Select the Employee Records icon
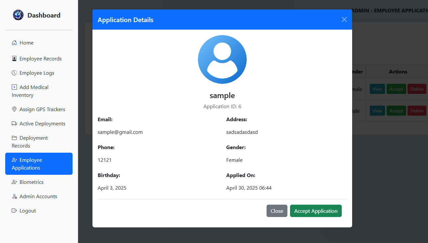Image resolution: width=428 pixels, height=243 pixels. [14, 58]
